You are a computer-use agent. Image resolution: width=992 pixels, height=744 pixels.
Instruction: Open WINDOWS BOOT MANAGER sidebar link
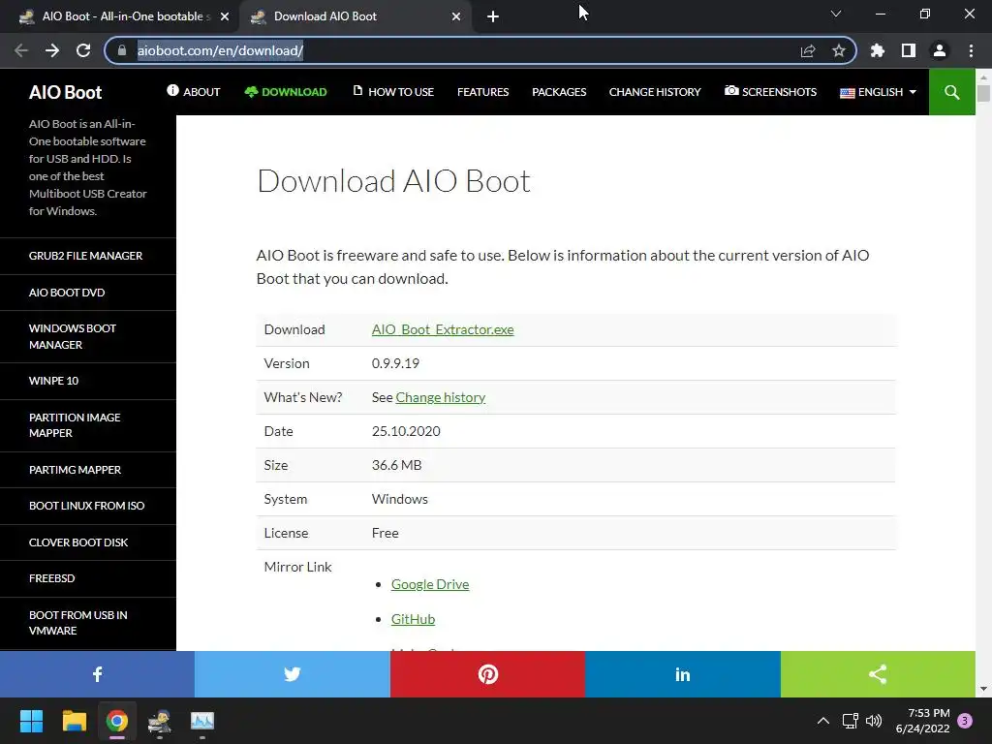point(72,336)
